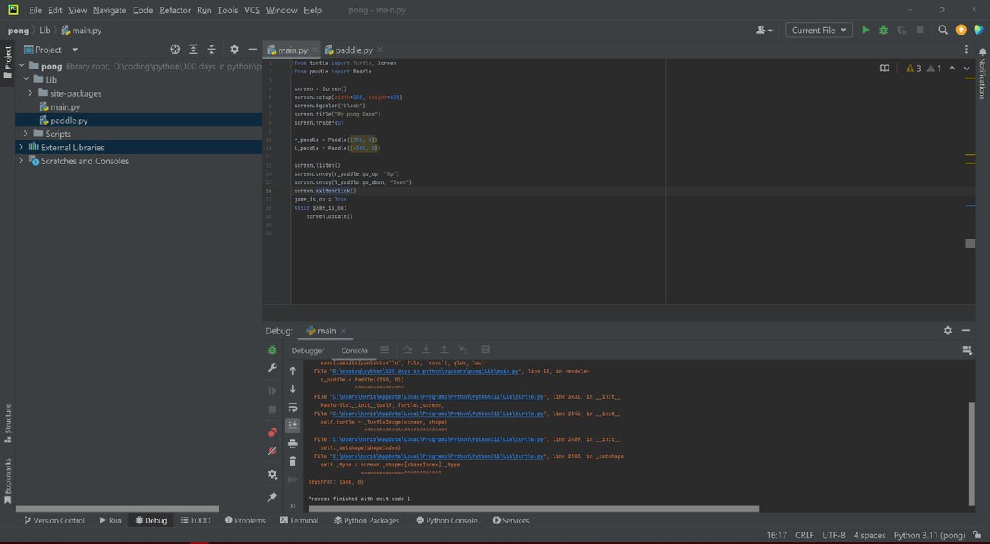Toggle mute breakpoints in debug panel

[272, 451]
